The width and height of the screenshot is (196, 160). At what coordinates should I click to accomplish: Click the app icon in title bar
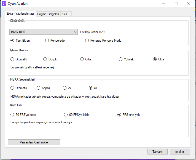[4, 4]
